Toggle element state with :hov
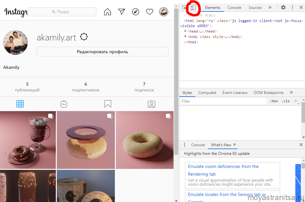The image size is (305, 202). 274,101
